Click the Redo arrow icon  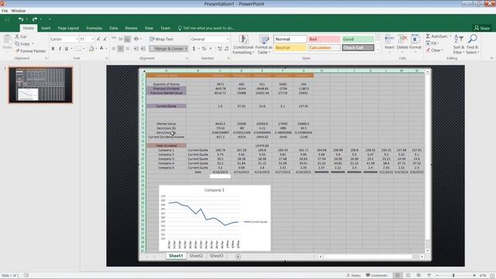pyautogui.click(x=34, y=19)
